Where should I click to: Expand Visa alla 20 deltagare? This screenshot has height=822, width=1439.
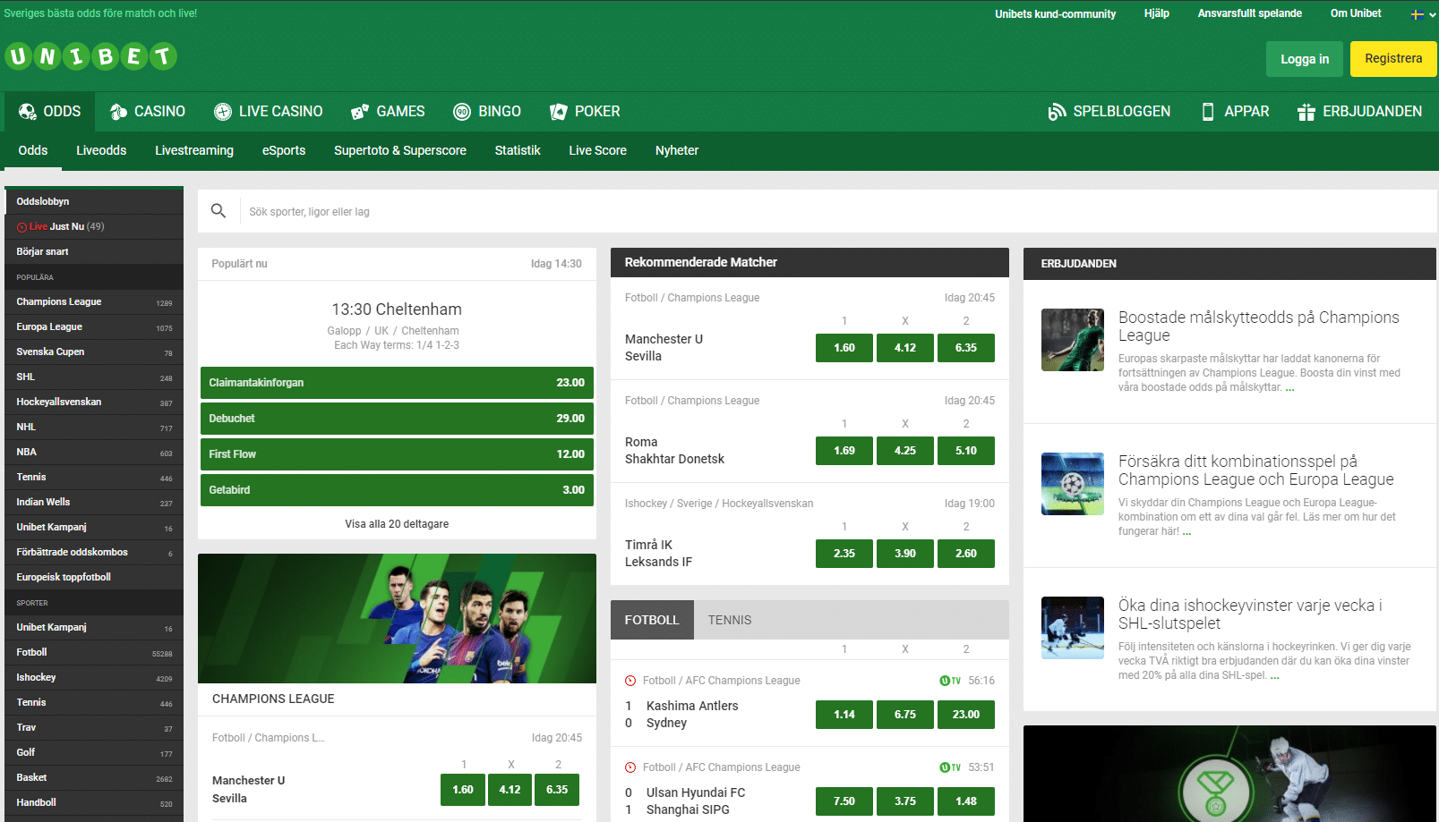[x=397, y=524]
